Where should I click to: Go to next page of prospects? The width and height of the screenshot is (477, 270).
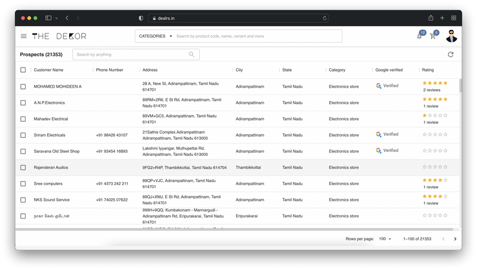455,239
